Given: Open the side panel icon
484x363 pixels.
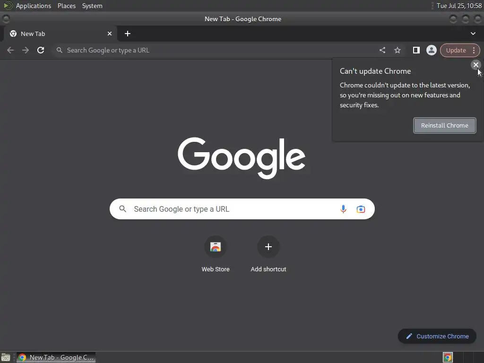Looking at the screenshot, I should click(416, 50).
